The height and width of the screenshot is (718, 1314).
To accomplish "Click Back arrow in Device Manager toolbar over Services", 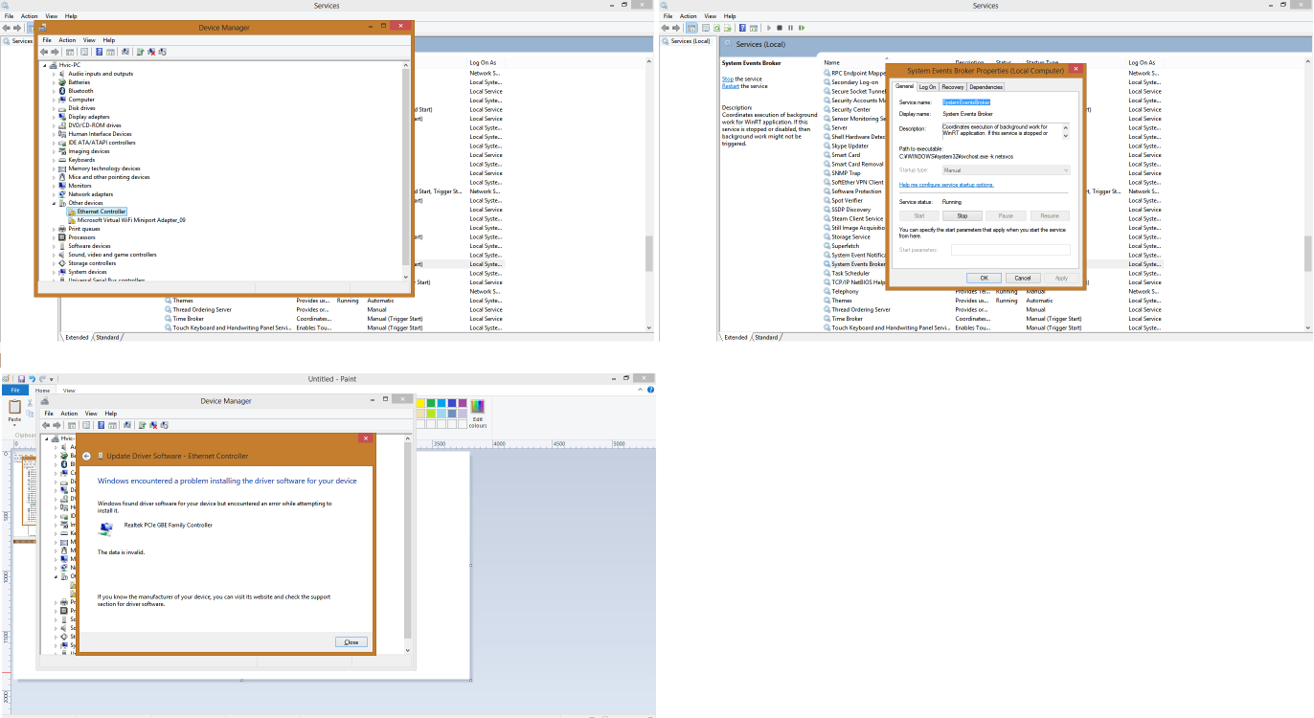I will (x=46, y=52).
